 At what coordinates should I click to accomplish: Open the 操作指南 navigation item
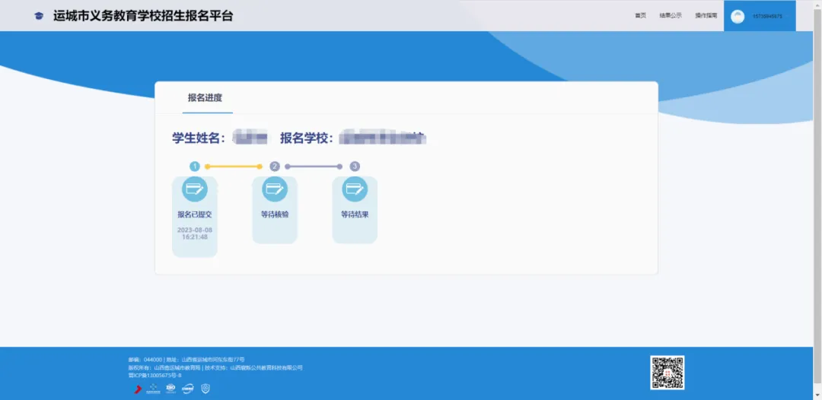(706, 16)
